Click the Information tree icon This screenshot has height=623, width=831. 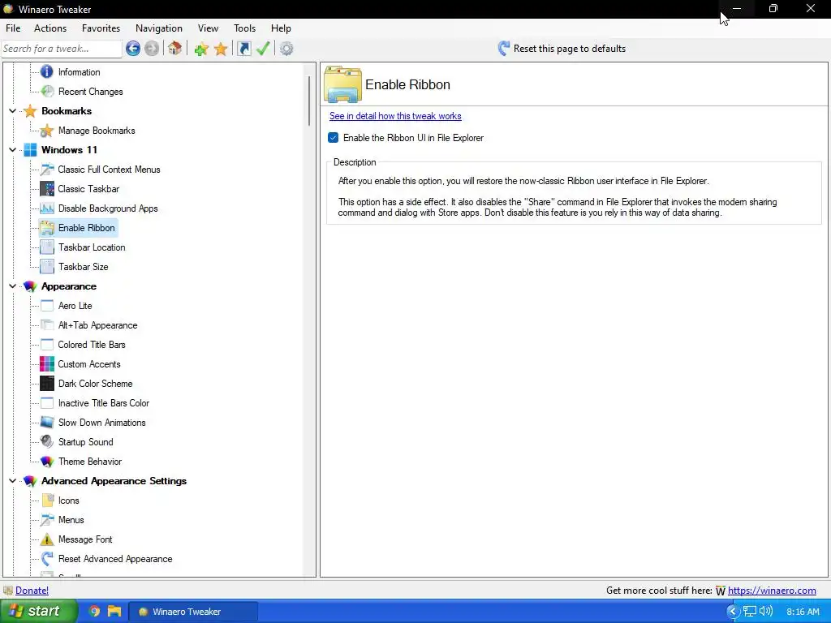(x=47, y=71)
